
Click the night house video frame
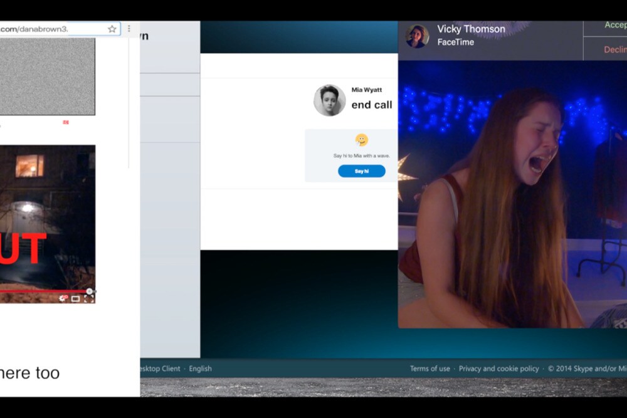click(x=47, y=219)
